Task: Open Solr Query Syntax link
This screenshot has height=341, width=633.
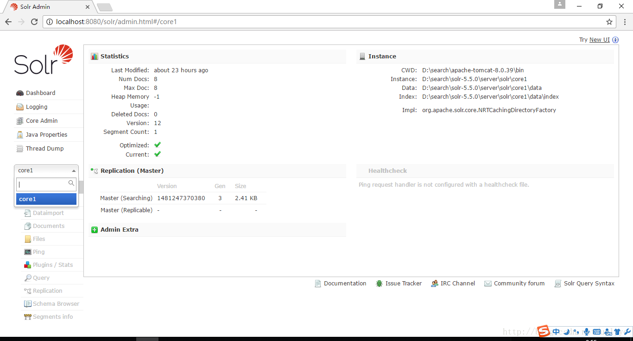Action: [x=584, y=284]
